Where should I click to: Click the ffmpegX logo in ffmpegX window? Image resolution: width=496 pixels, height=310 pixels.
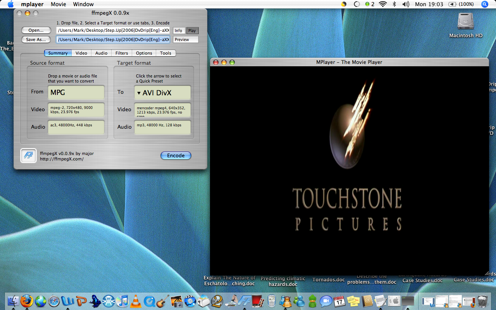tap(28, 156)
